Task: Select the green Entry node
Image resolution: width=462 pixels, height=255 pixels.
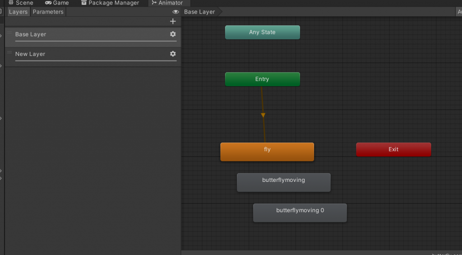Action: click(262, 79)
